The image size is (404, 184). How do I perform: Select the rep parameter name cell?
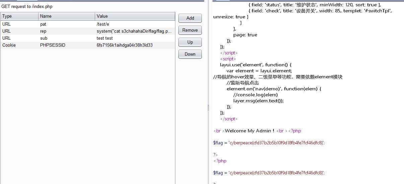click(67, 31)
